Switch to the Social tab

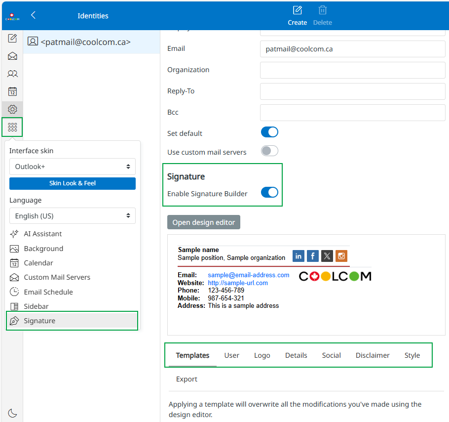pos(331,355)
